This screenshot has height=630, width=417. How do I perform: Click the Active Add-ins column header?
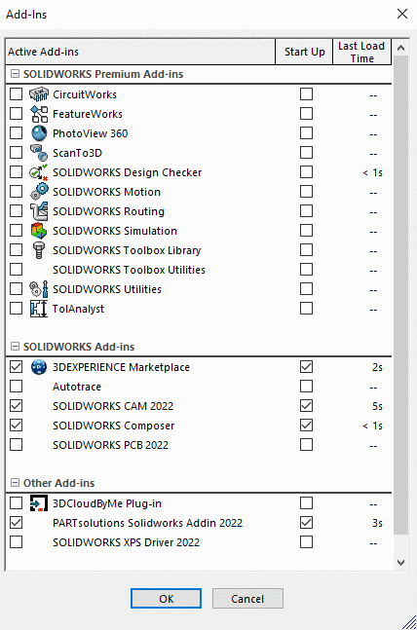pos(140,52)
